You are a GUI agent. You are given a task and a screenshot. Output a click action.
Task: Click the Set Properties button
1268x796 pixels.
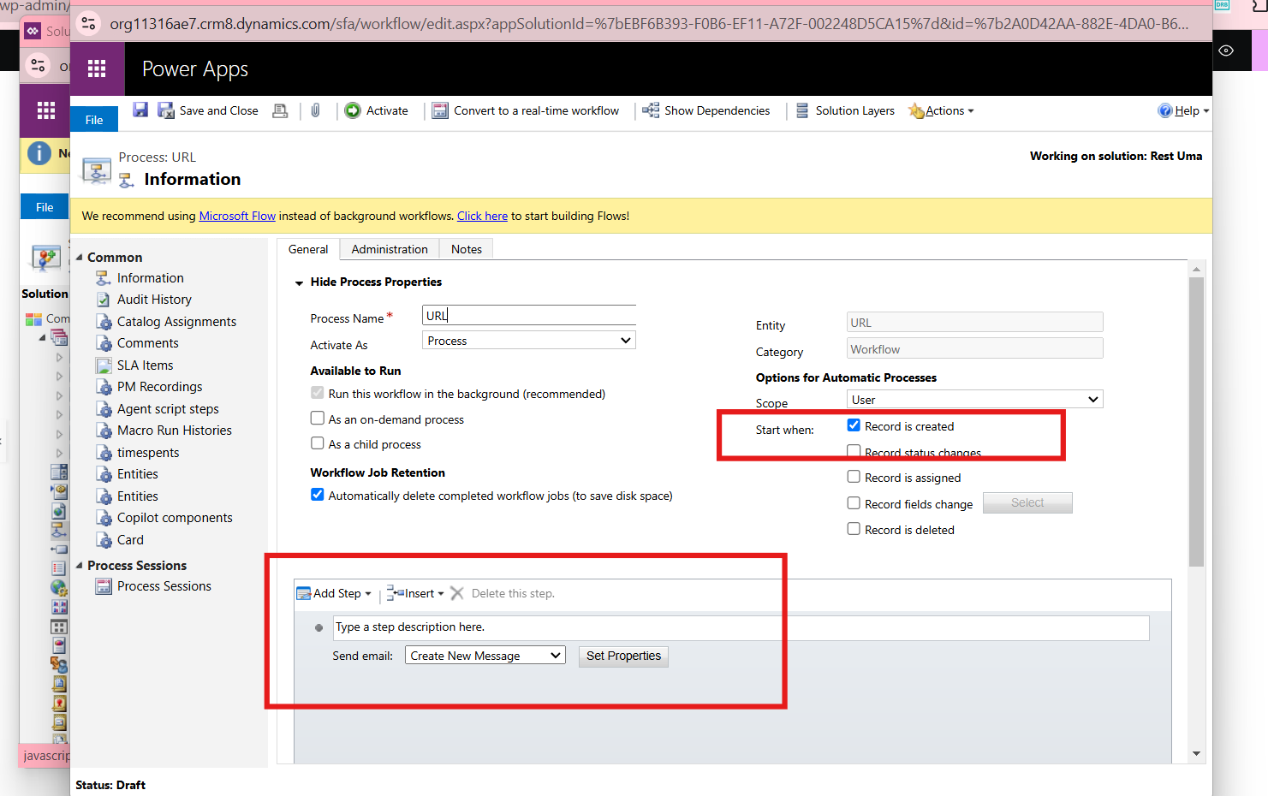point(623,656)
